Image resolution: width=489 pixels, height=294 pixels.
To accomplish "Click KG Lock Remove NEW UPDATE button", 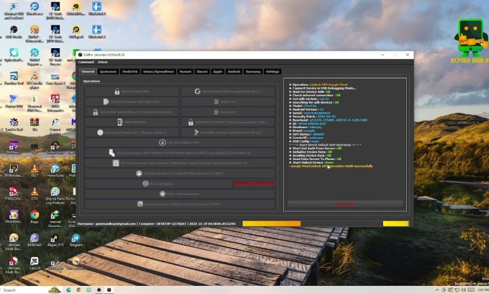I will (x=180, y=153).
